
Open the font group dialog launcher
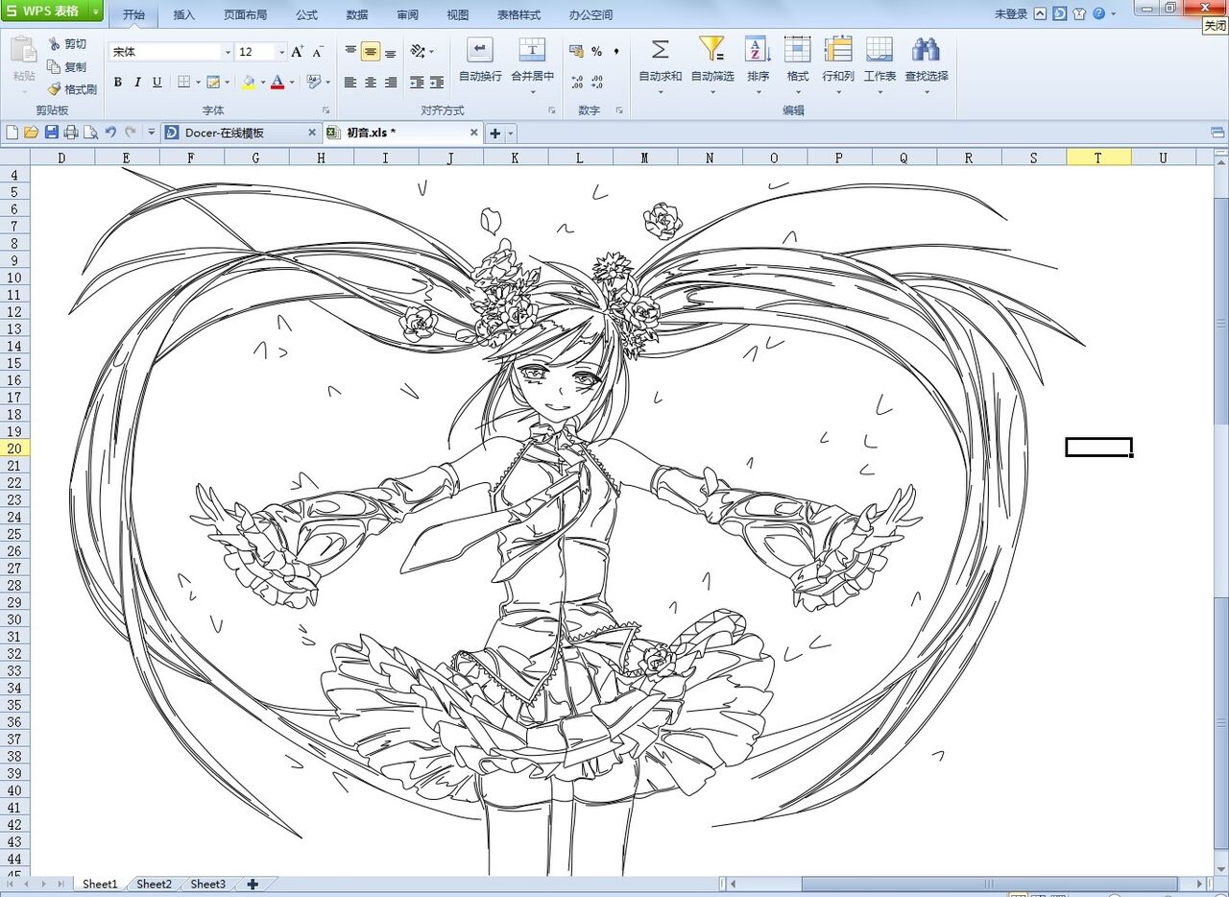click(326, 110)
